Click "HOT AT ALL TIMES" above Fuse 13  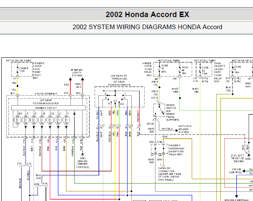[x=205, y=61]
